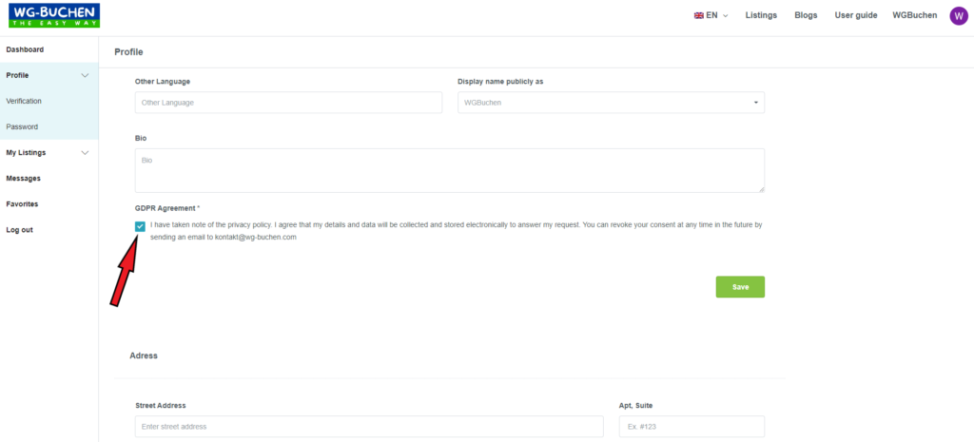Click inside the Bio text area

[450, 171]
